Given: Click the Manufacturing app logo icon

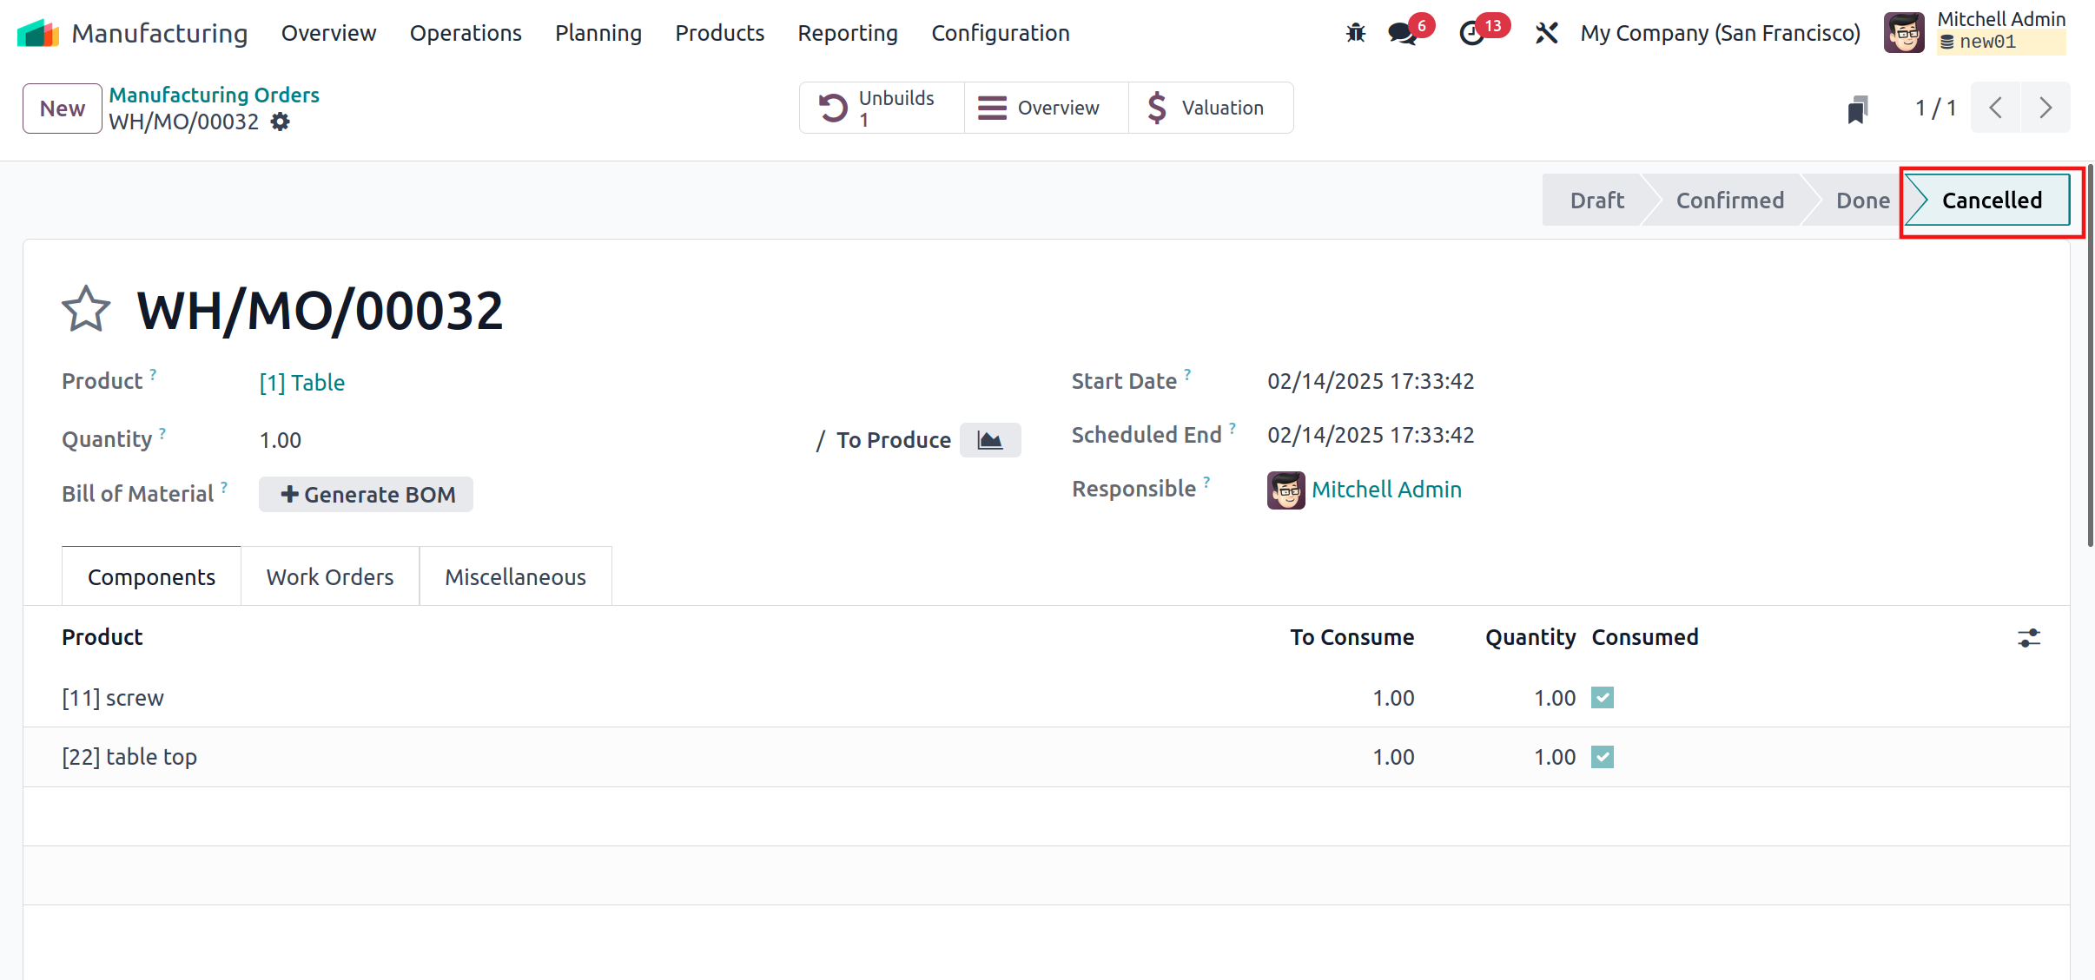Looking at the screenshot, I should coord(38,33).
